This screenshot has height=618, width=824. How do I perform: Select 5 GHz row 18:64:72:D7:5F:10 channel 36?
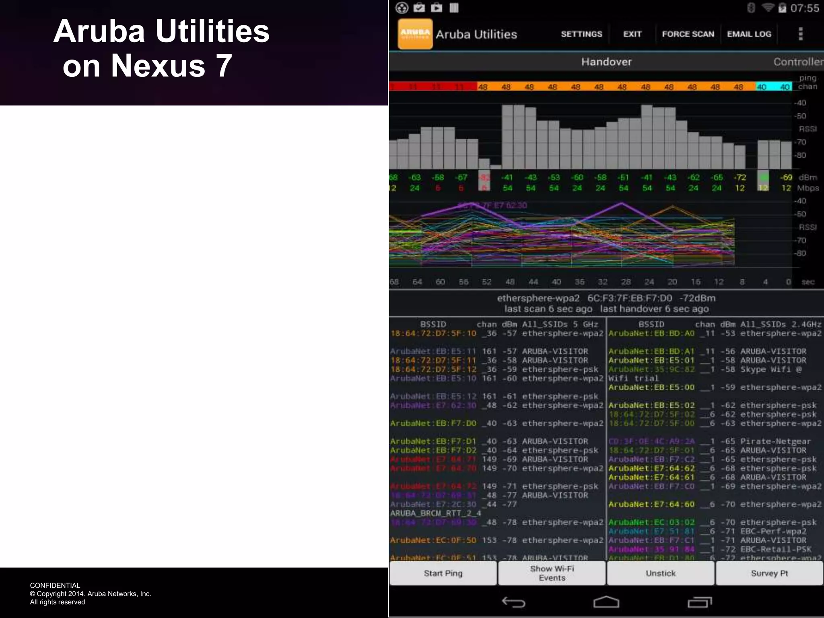coord(497,334)
